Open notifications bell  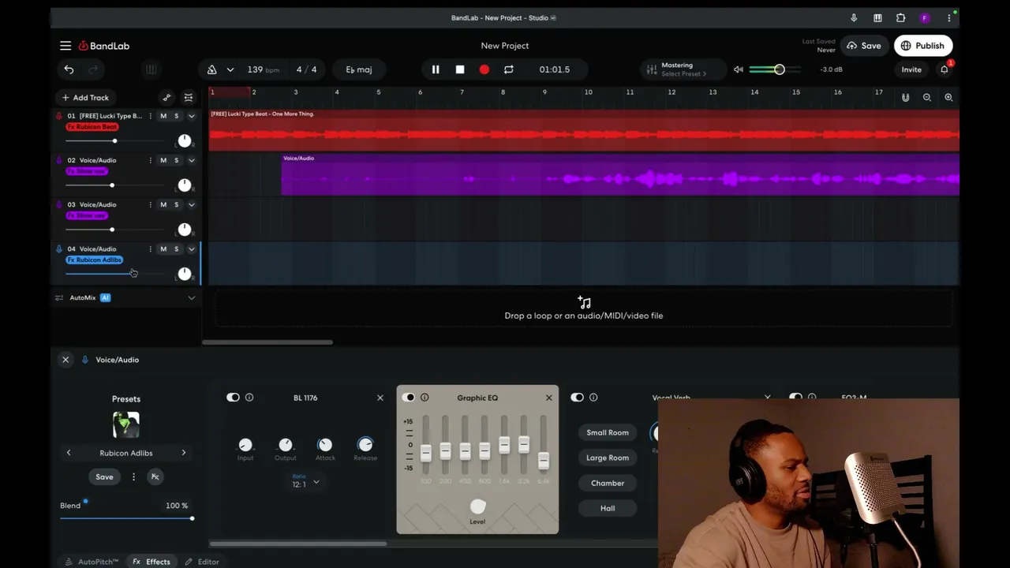coord(945,69)
